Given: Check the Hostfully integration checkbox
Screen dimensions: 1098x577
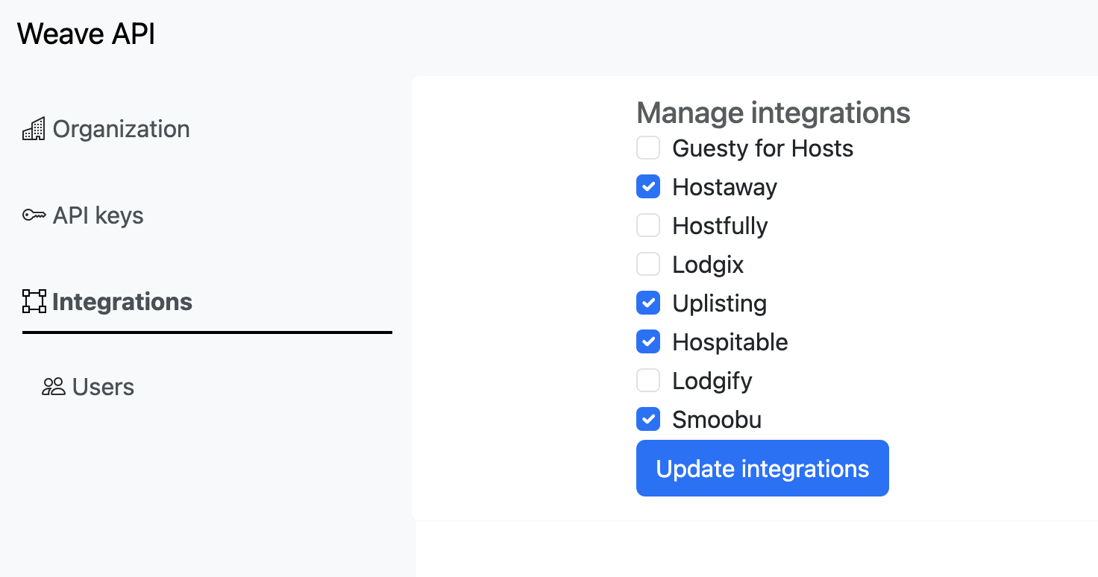Looking at the screenshot, I should point(648,225).
